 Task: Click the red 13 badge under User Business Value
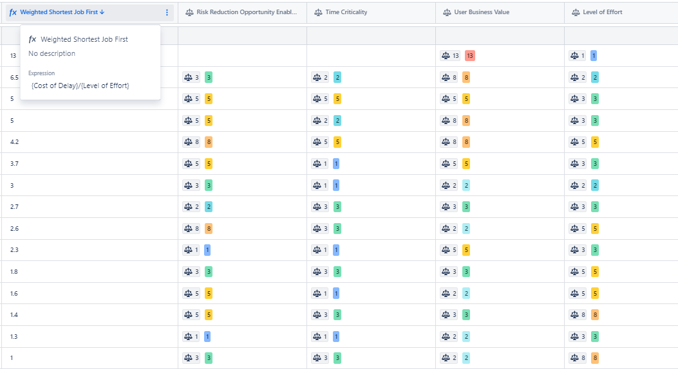pyautogui.click(x=469, y=56)
